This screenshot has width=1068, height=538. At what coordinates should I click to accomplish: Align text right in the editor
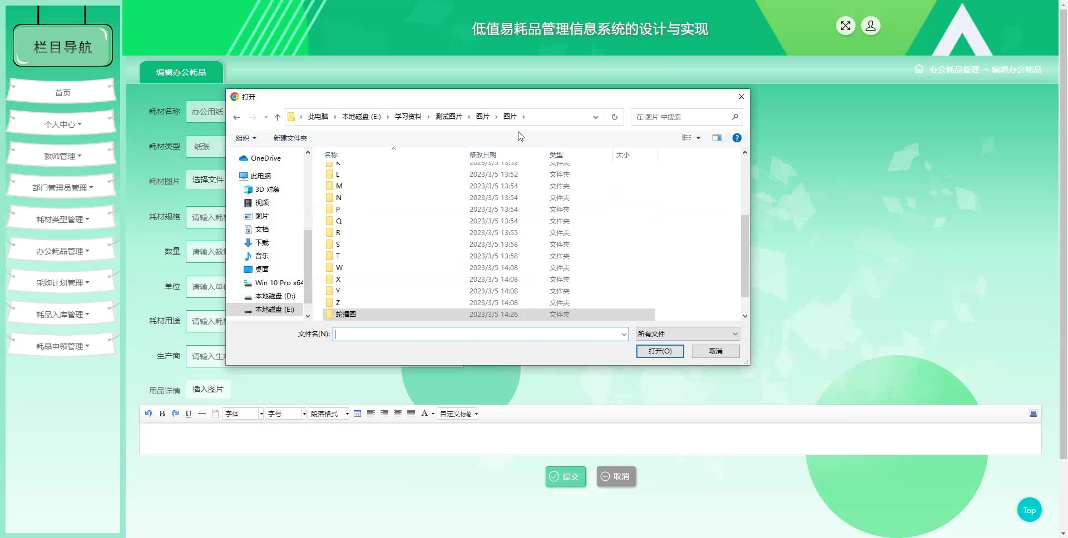pyautogui.click(x=384, y=414)
